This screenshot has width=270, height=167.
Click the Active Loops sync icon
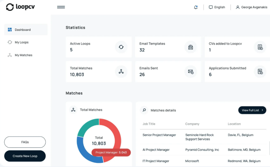121,47
